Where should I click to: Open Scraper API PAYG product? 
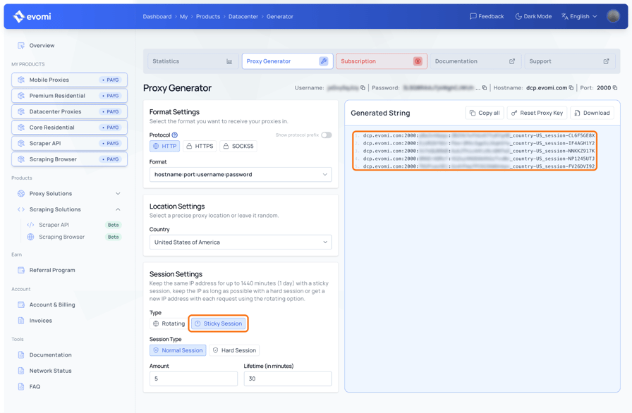point(69,143)
